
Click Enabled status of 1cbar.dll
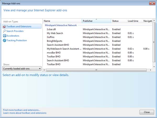point(116,29)
